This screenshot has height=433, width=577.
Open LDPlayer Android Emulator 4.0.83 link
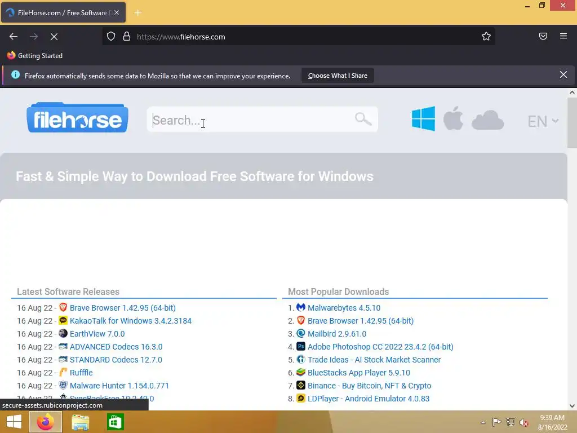pyautogui.click(x=369, y=399)
